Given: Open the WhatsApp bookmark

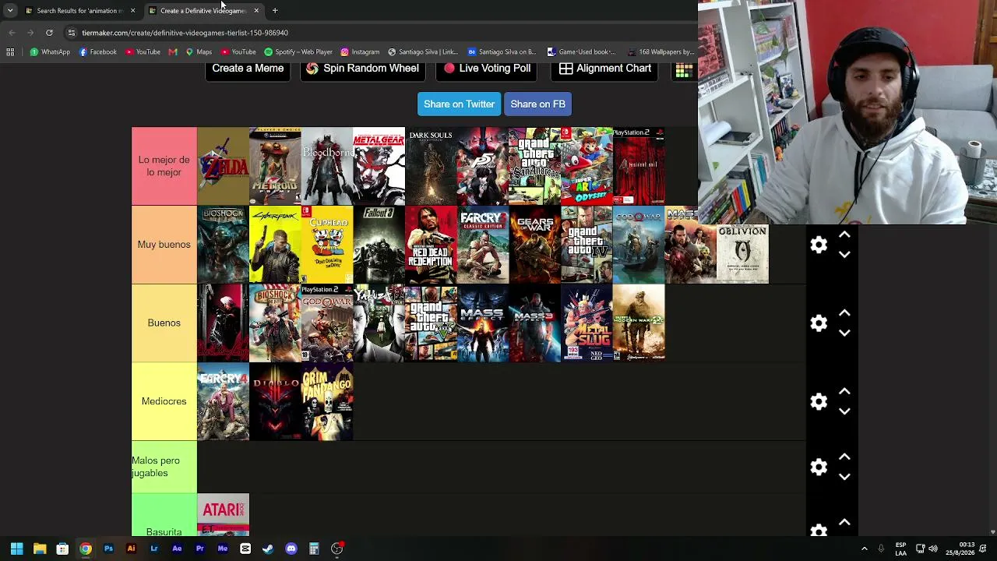Looking at the screenshot, I should tap(50, 52).
